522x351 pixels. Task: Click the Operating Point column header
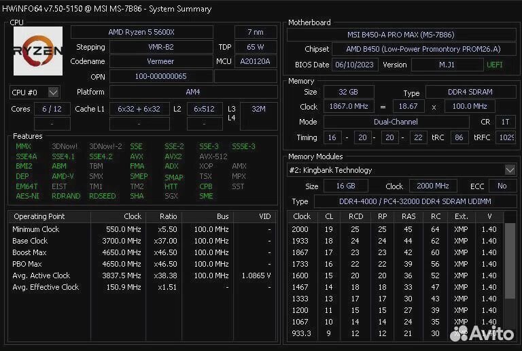coord(49,216)
